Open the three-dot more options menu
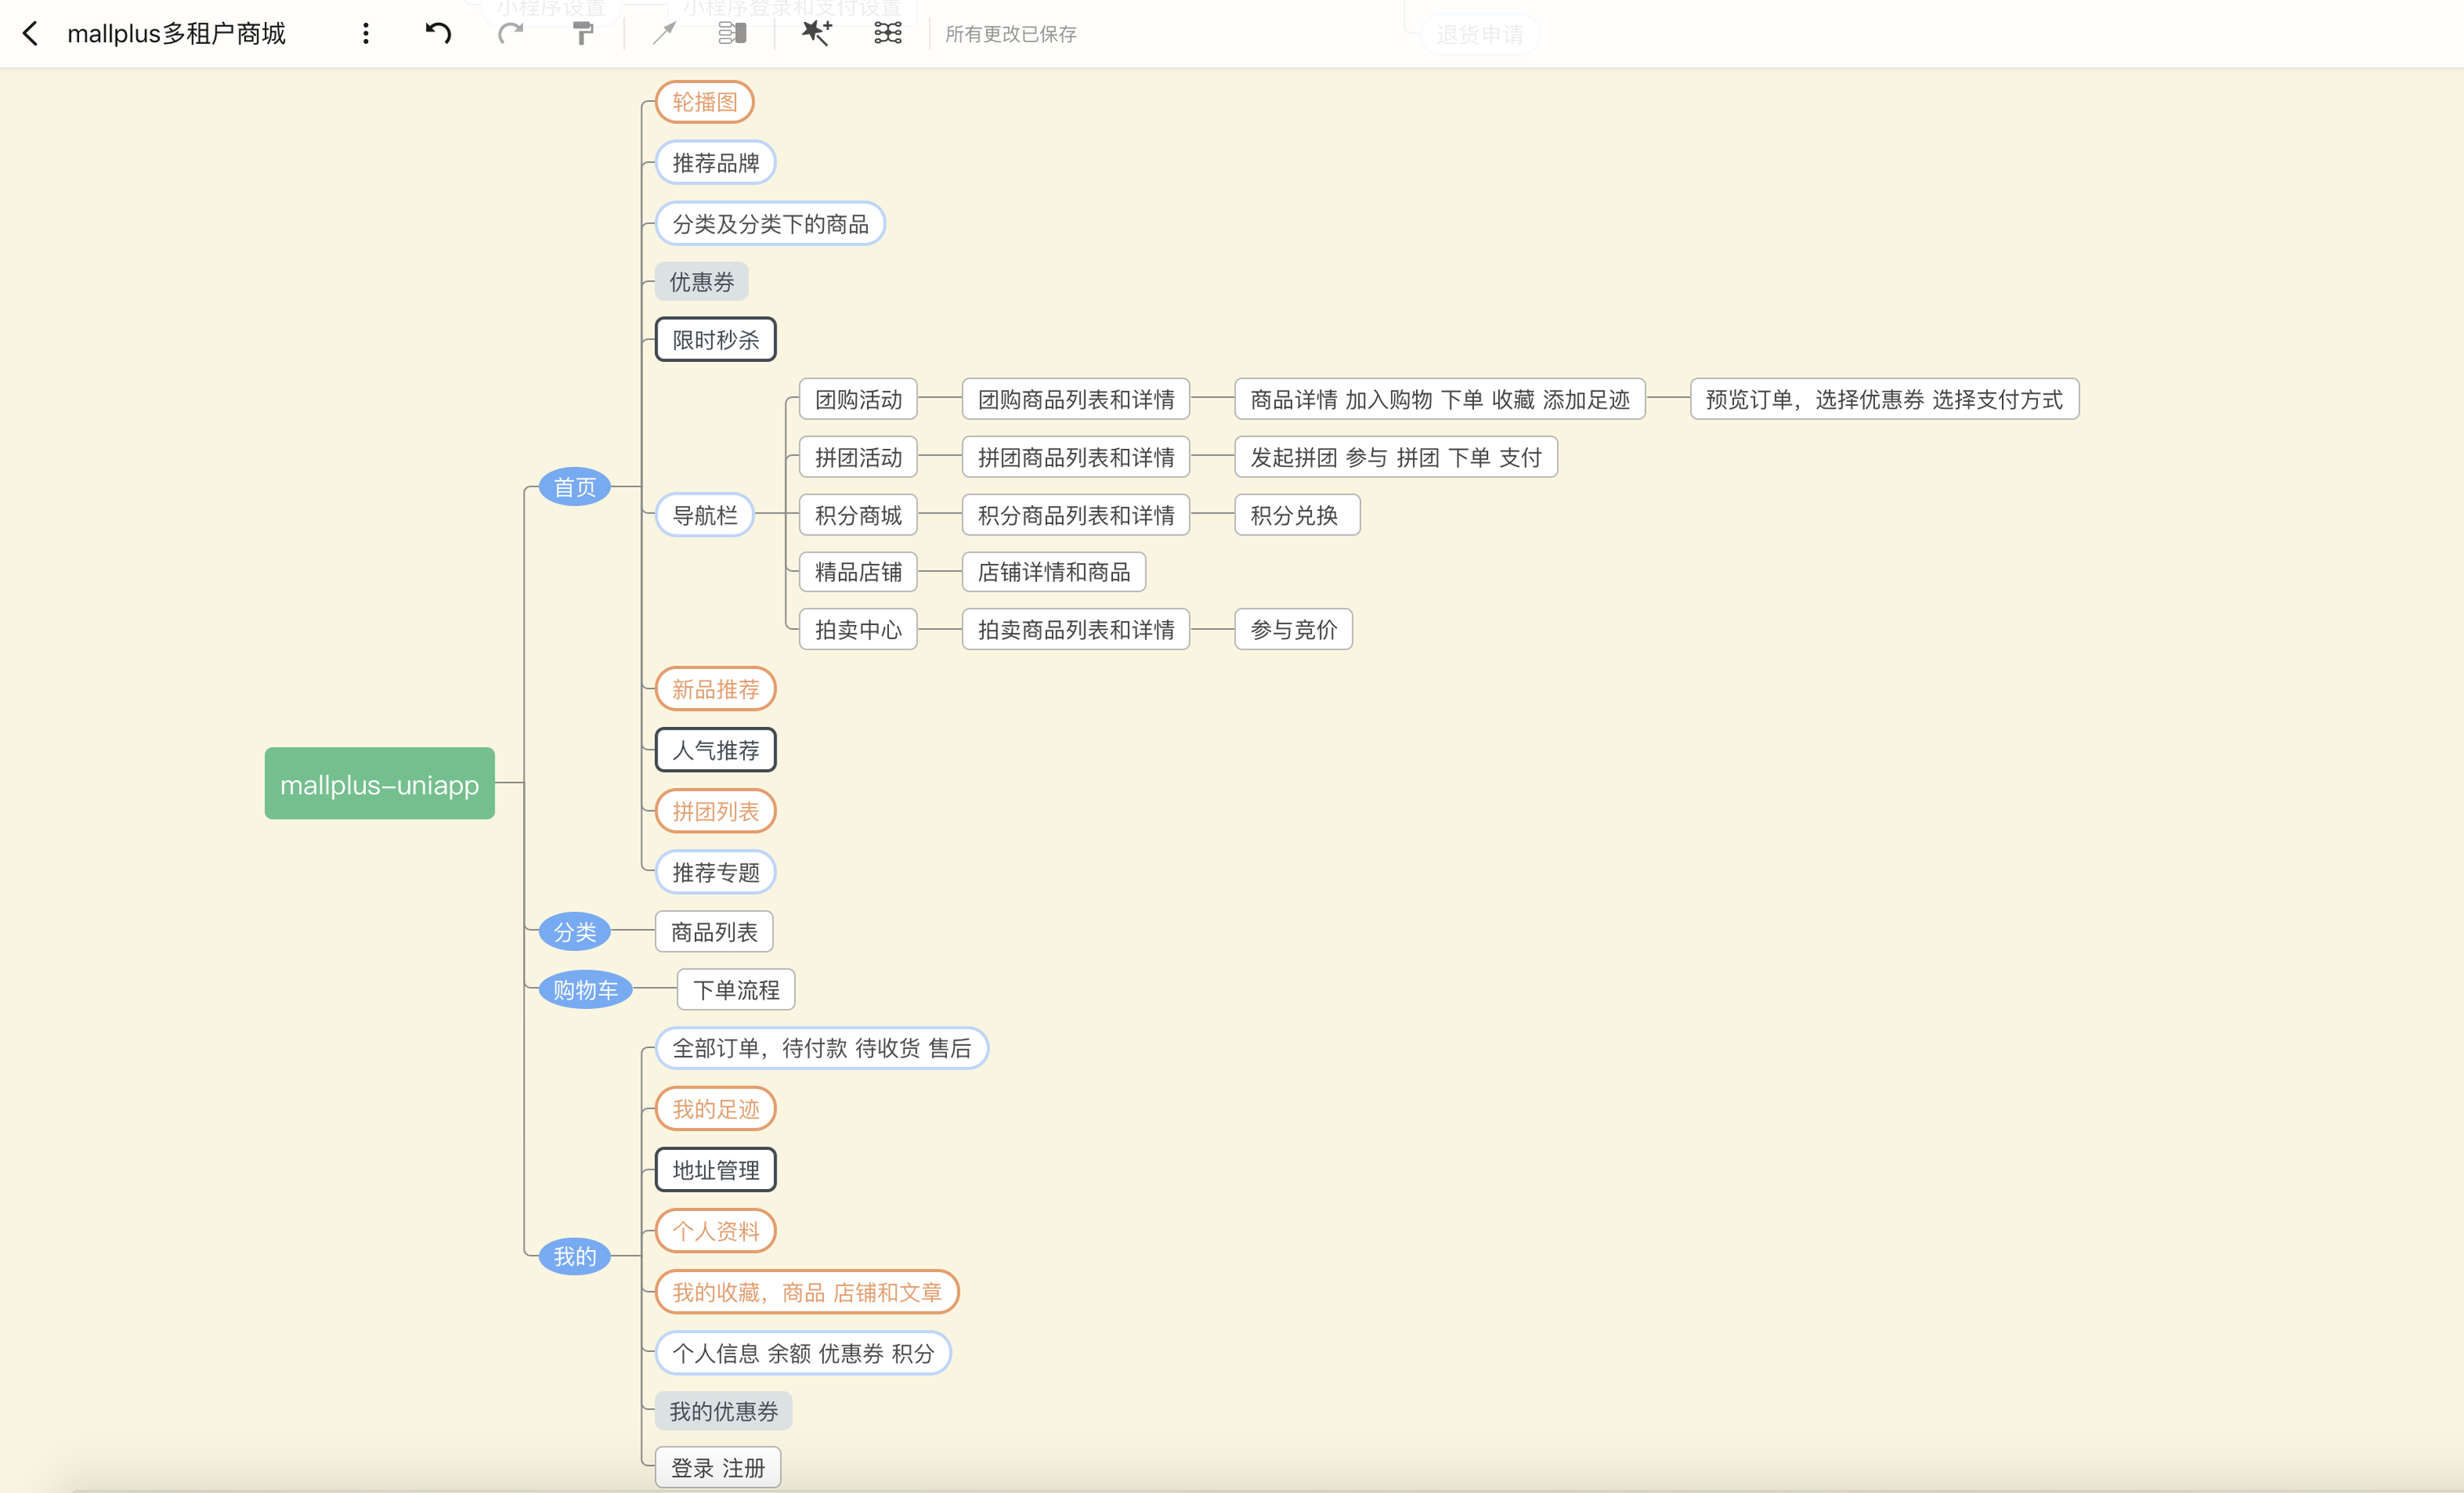The height and width of the screenshot is (1493, 2464). [x=366, y=34]
